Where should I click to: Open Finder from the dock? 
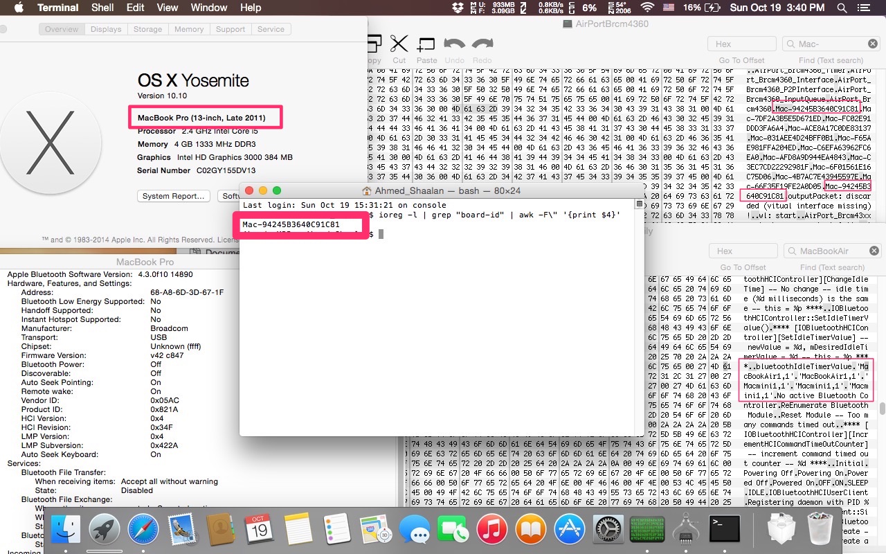66,530
